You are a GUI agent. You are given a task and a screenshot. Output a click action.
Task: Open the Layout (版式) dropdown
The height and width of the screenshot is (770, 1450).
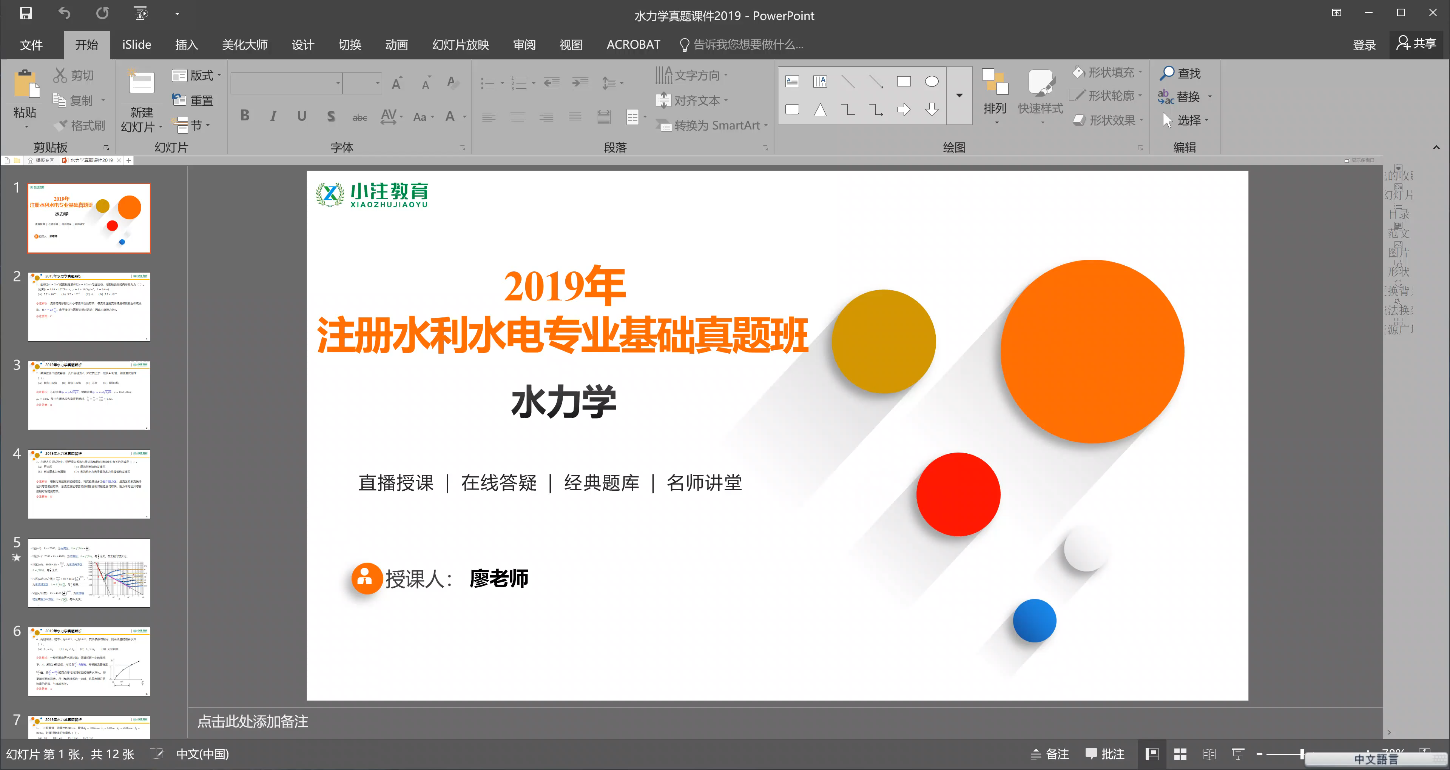(197, 75)
